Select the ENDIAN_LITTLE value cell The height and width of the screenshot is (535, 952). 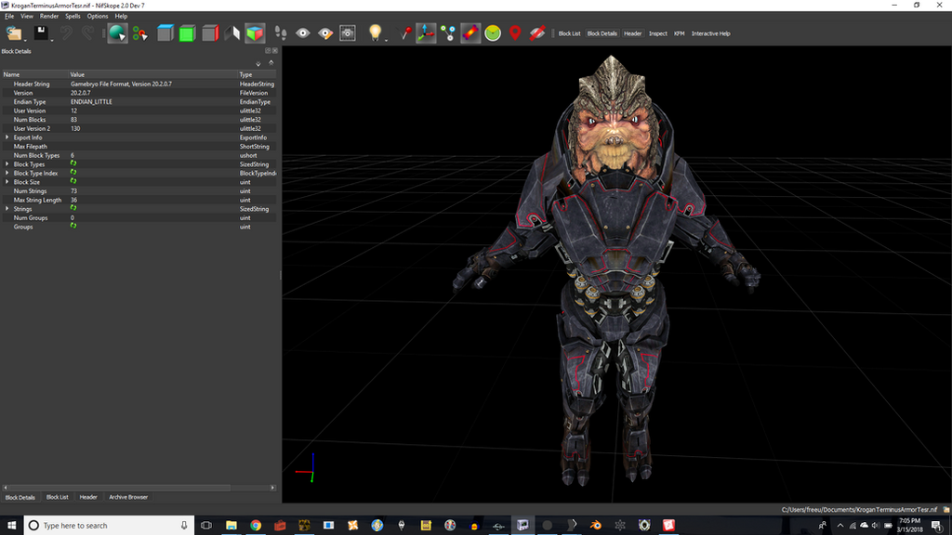[x=153, y=102]
